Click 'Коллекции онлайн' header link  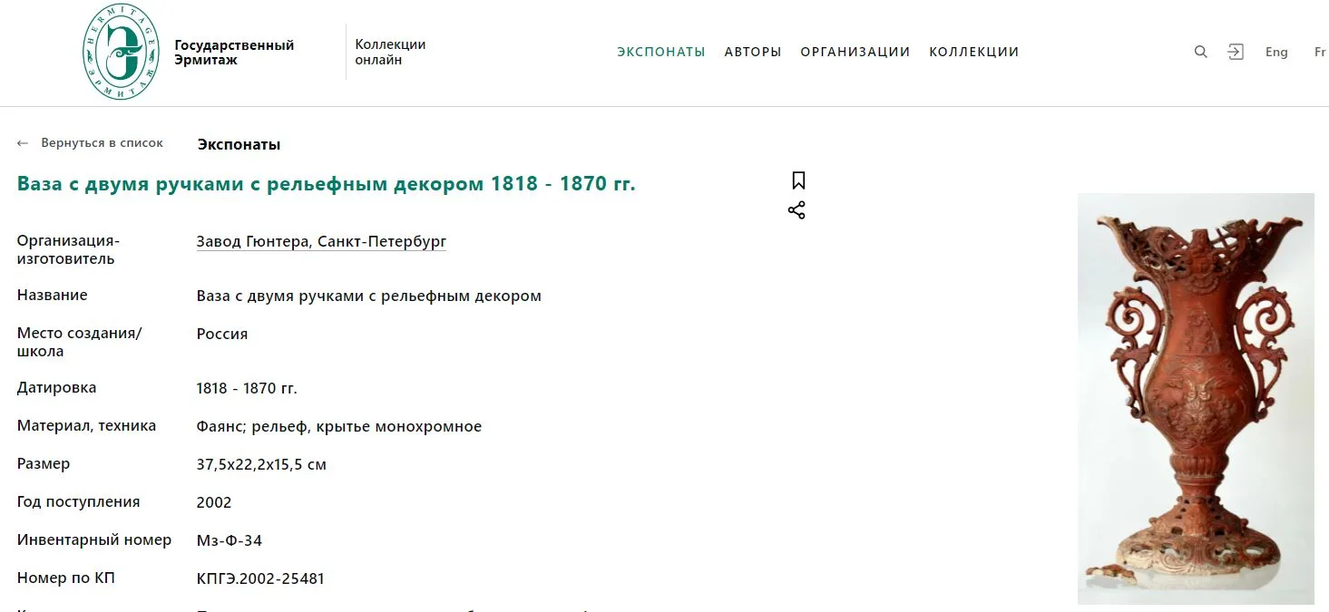pos(390,53)
